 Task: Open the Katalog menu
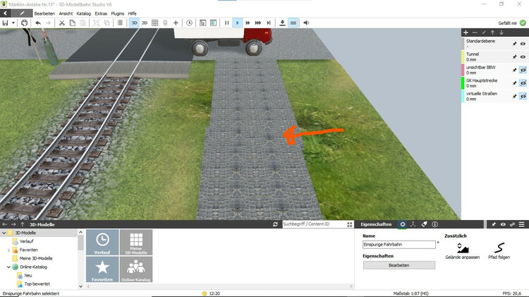83,13
